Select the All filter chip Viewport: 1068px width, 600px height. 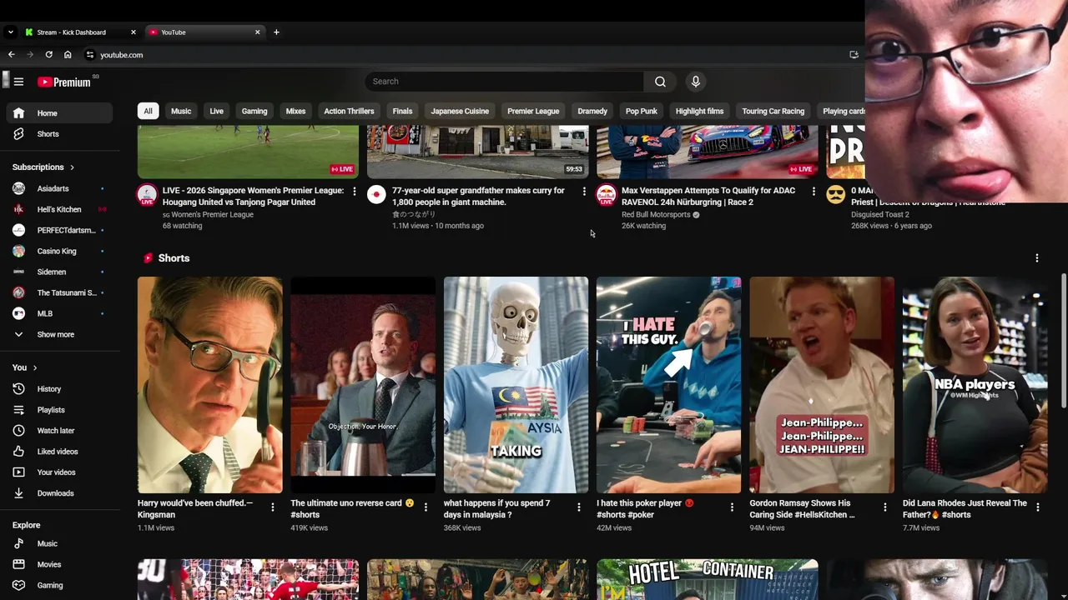[x=148, y=111]
